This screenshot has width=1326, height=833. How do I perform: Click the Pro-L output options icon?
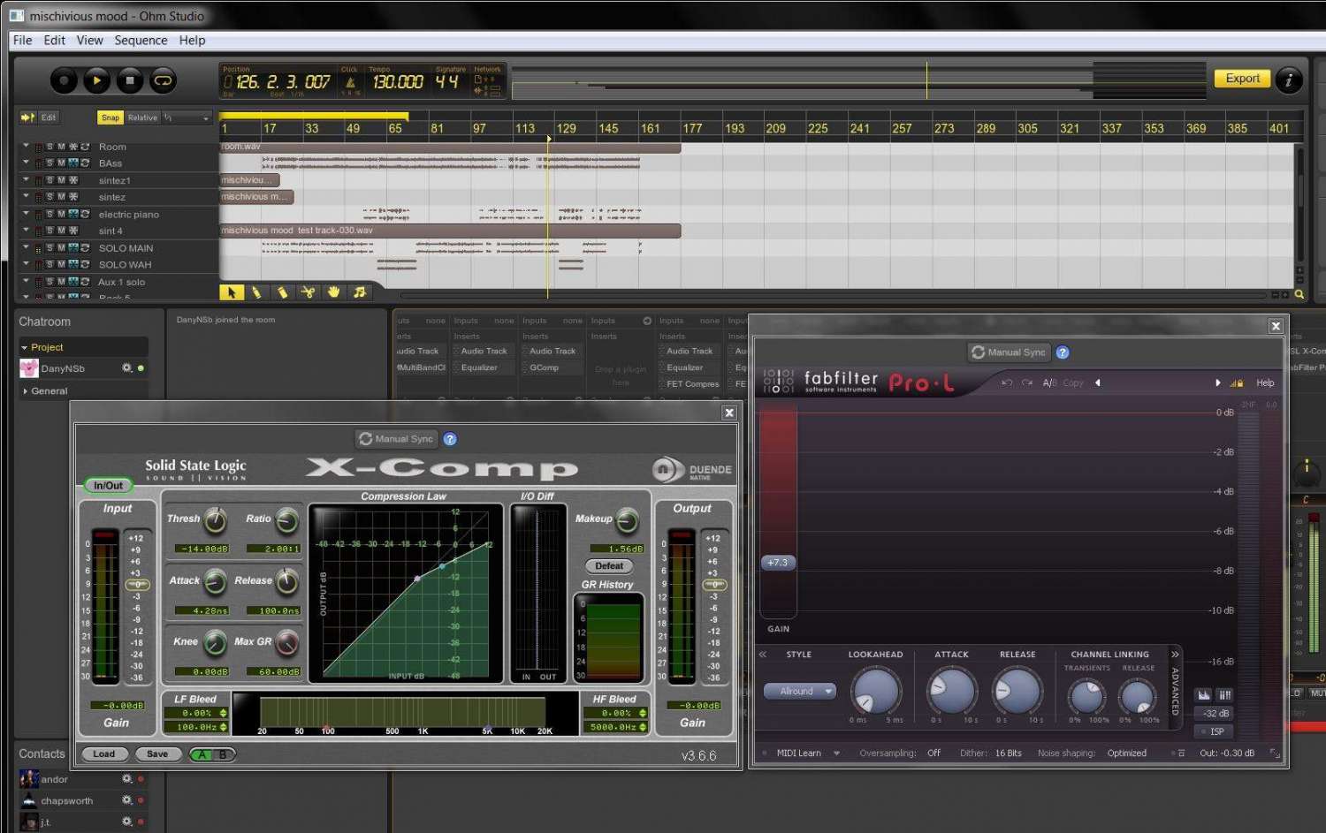pyautogui.click(x=1180, y=753)
